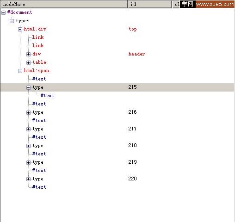The width and height of the screenshot is (235, 222).
Task: Collapse the #document root node
Action: click(x=3, y=13)
